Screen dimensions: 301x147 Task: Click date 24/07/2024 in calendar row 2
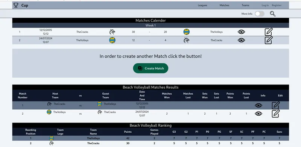(46, 38)
